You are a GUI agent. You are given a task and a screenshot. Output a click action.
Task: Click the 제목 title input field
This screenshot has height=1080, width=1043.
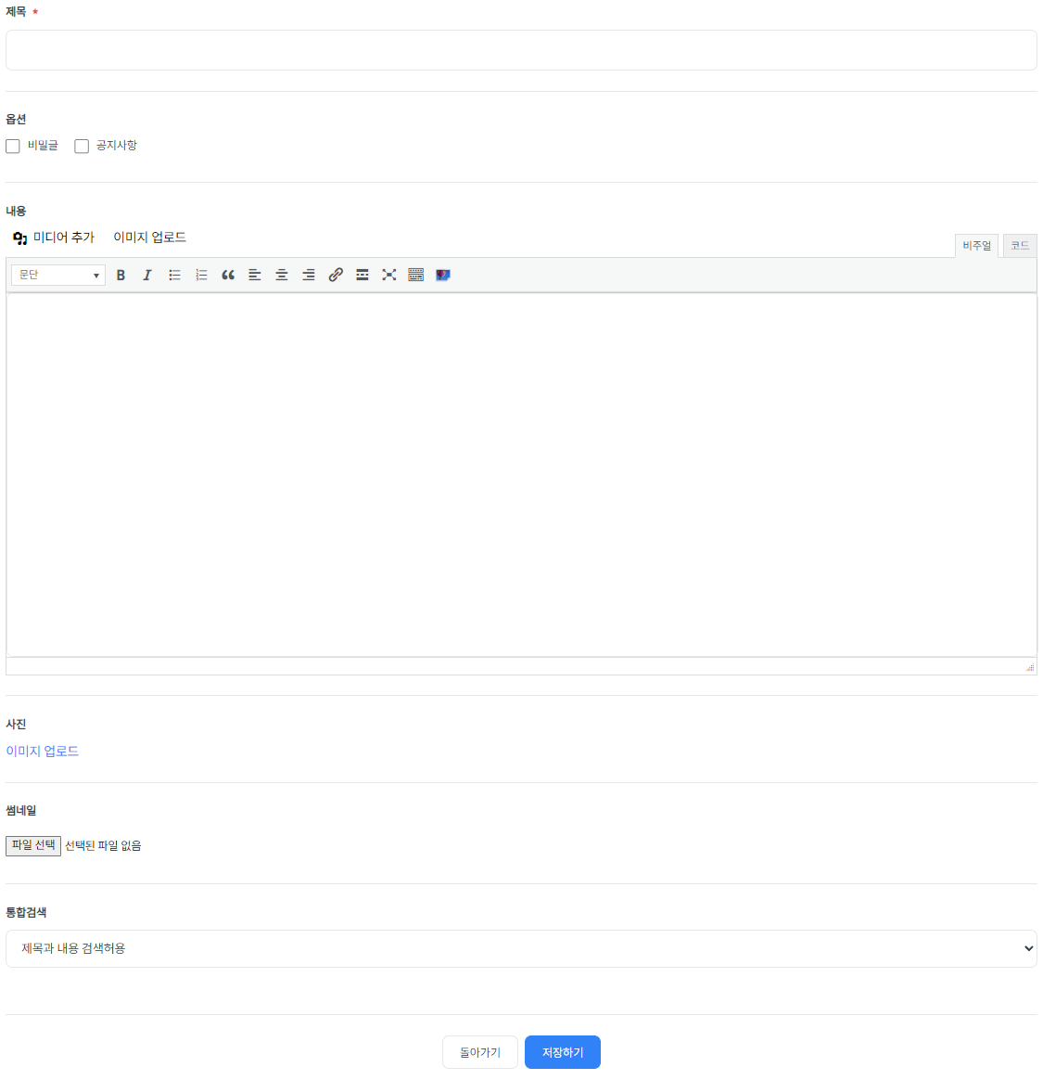(521, 50)
